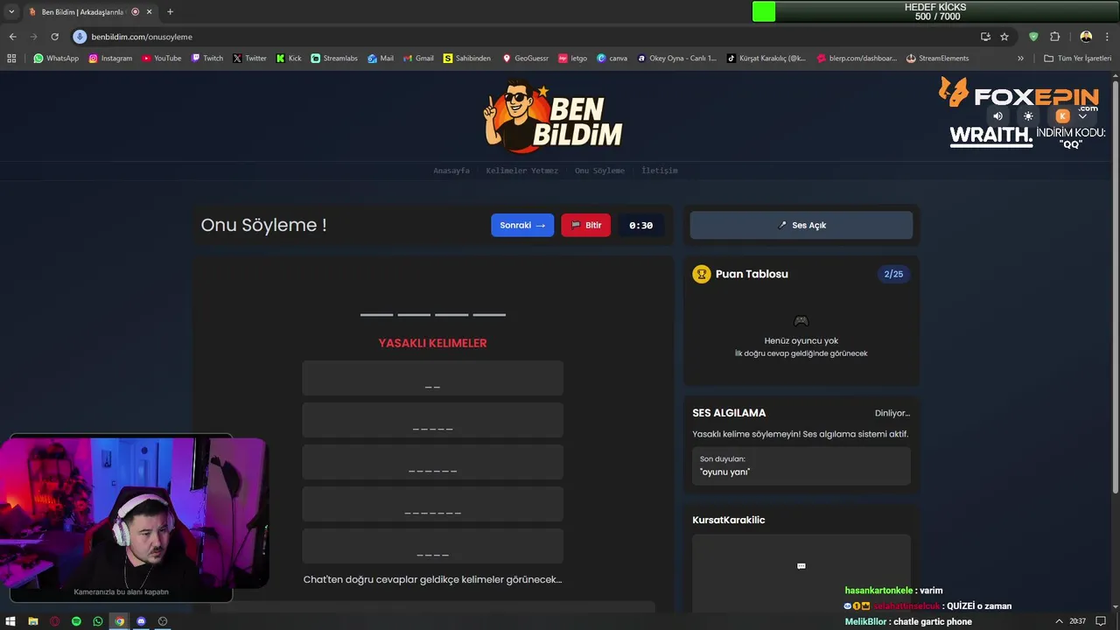Open the Sahibinden bookmark
Screen dimensions: 1120x630
467,59
